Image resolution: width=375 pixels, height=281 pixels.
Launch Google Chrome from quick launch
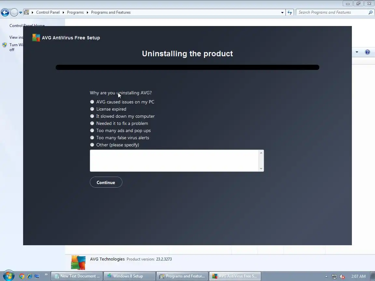22,276
